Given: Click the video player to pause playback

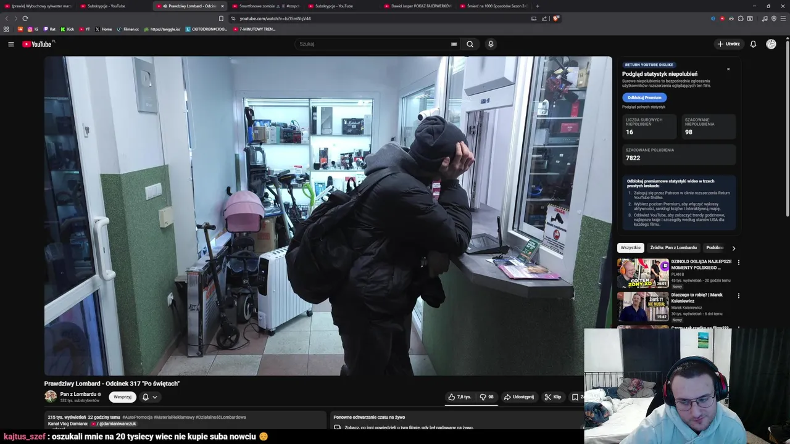Looking at the screenshot, I should [x=328, y=216].
